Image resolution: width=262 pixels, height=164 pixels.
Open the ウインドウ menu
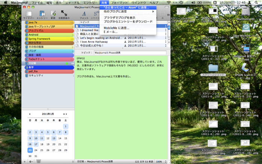point(139,3)
